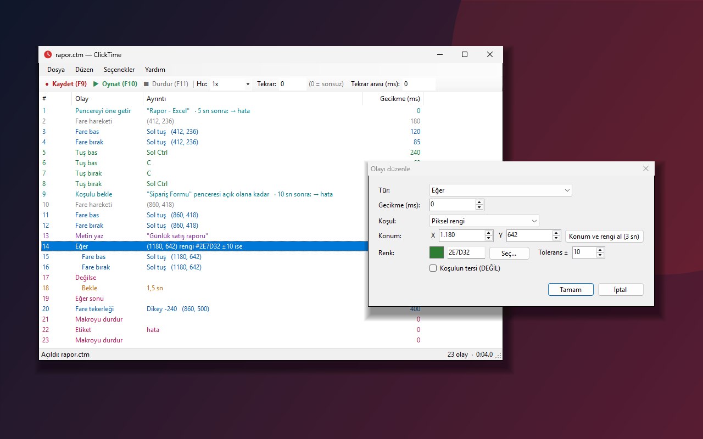
Task: Sort by the Olay column header
Action: pyautogui.click(x=107, y=99)
